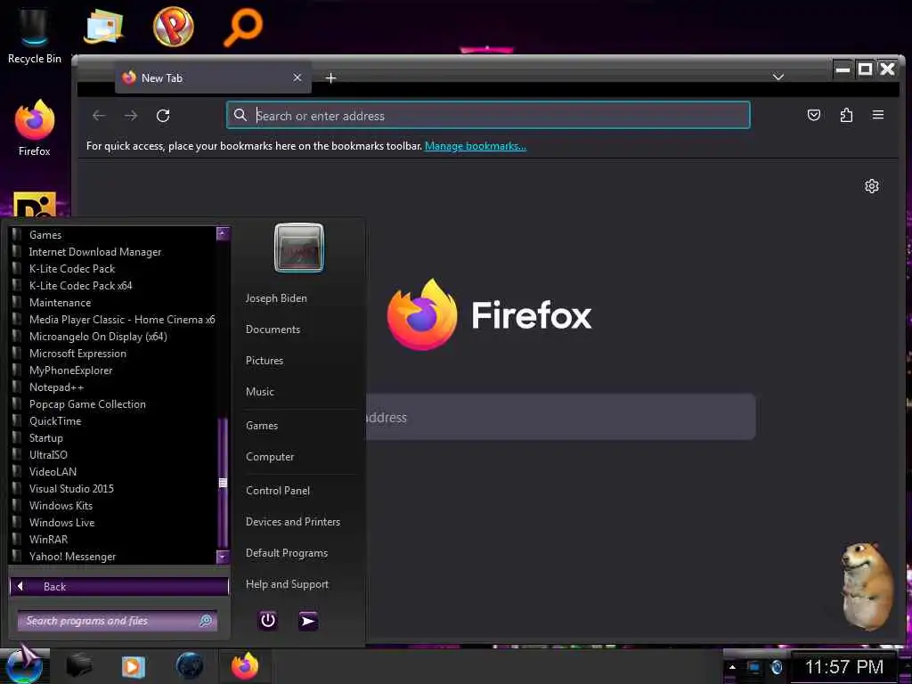The width and height of the screenshot is (912, 684).
Task: Close the New Tab tab
Action: pos(297,77)
